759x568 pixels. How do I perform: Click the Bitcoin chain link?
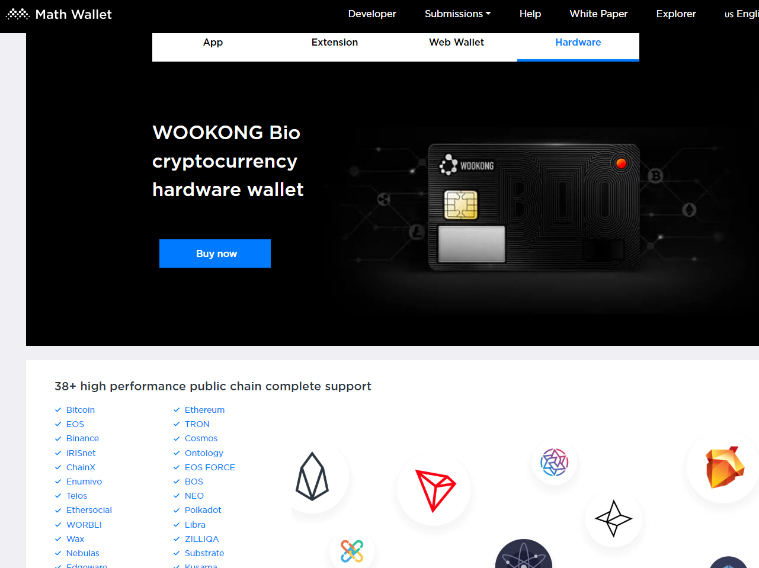pyautogui.click(x=81, y=410)
